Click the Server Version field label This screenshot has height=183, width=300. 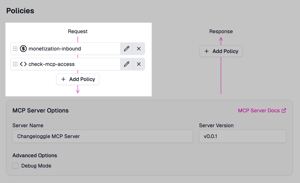[x=216, y=125]
